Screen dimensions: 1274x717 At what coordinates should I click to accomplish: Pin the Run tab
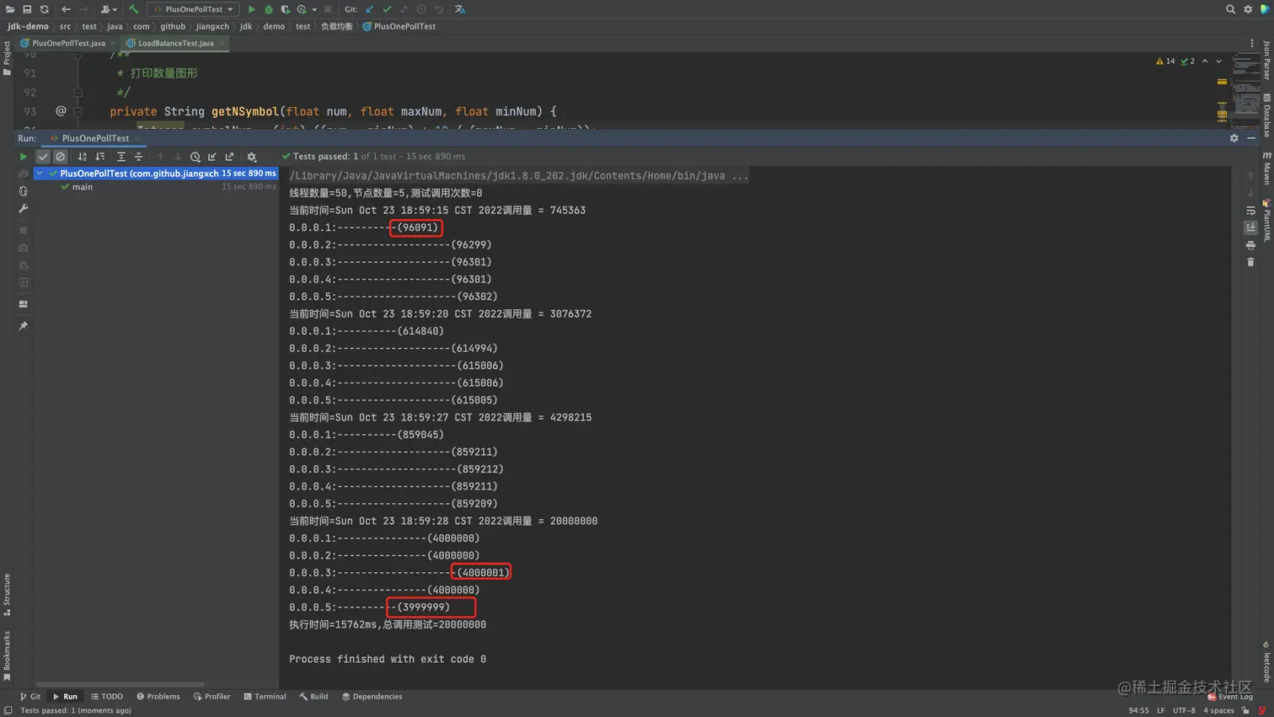pyautogui.click(x=23, y=326)
